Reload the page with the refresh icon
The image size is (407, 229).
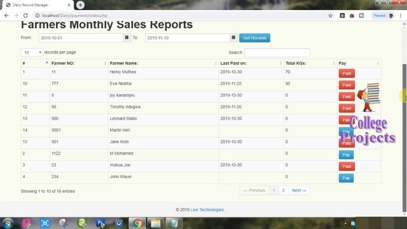coord(25,15)
